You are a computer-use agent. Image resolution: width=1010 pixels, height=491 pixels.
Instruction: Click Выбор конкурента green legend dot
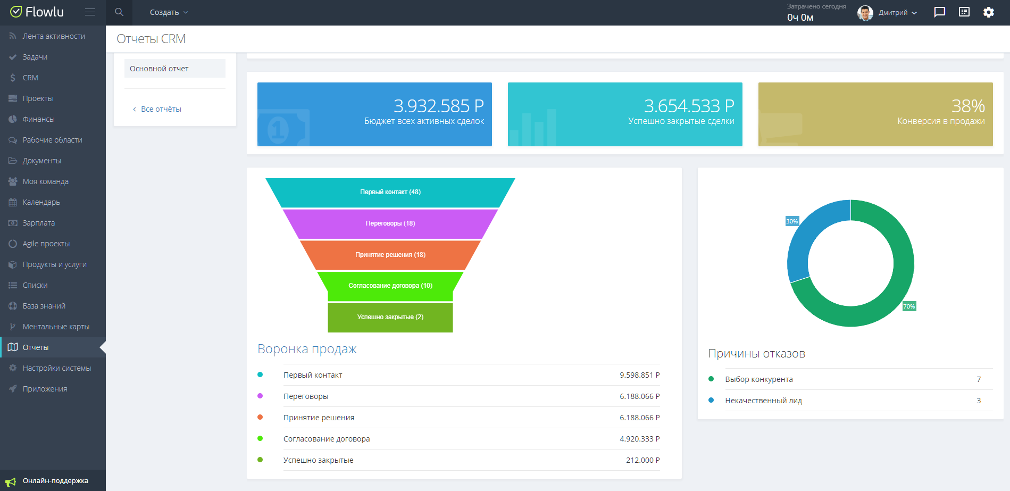click(711, 379)
